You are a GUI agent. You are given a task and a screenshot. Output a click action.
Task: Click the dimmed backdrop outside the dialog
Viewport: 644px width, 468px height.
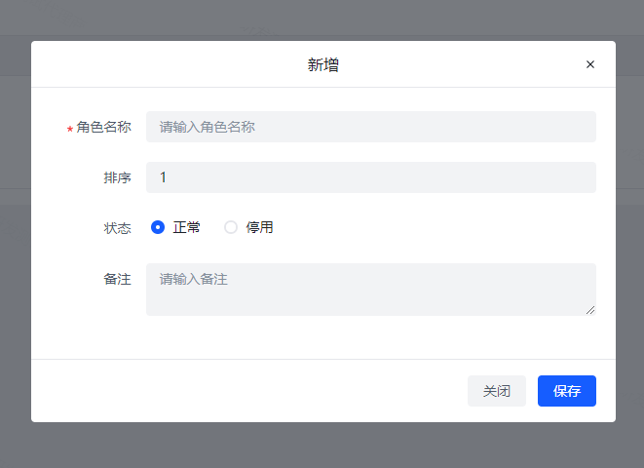pos(322,445)
